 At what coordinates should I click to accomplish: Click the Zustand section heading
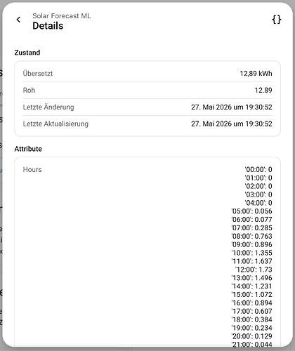(27, 53)
